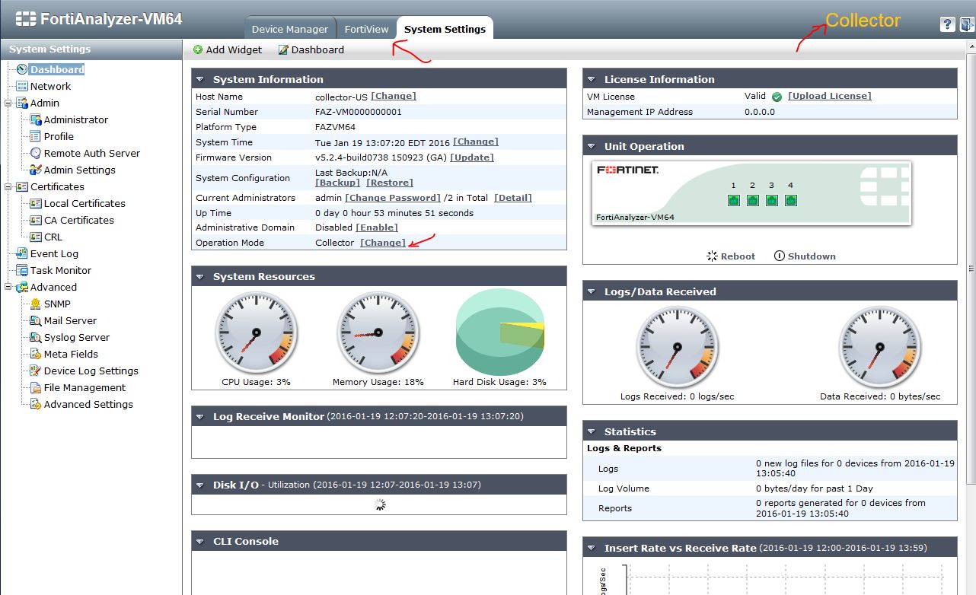Click the Upload License link

tap(830, 96)
